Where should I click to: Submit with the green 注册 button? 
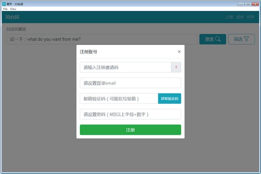(130, 130)
